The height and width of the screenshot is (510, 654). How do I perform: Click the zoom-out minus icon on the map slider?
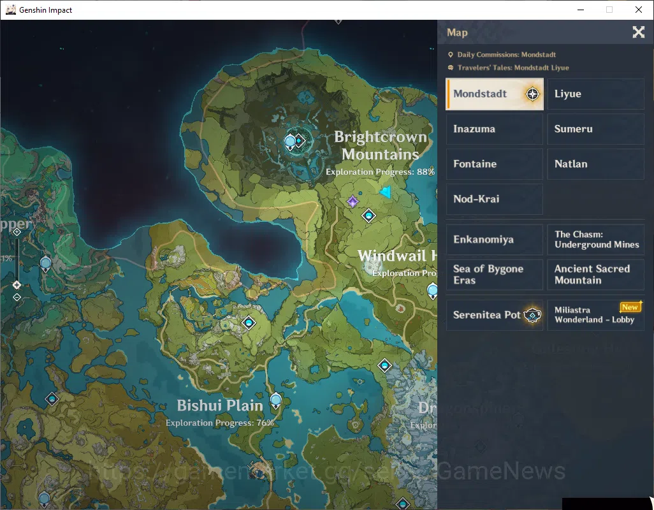(17, 297)
